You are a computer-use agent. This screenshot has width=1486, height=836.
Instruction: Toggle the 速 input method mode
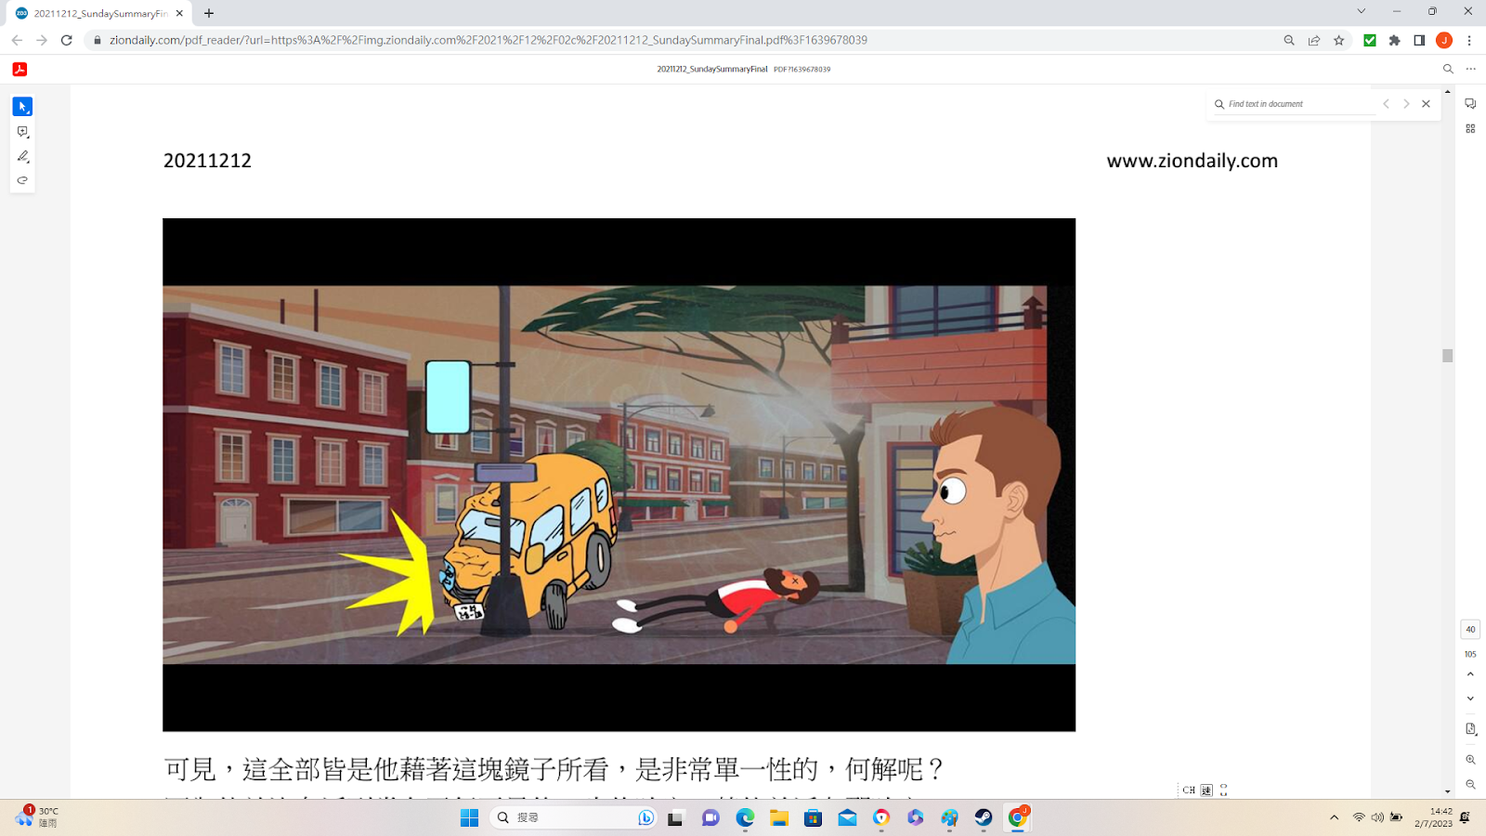1206,790
